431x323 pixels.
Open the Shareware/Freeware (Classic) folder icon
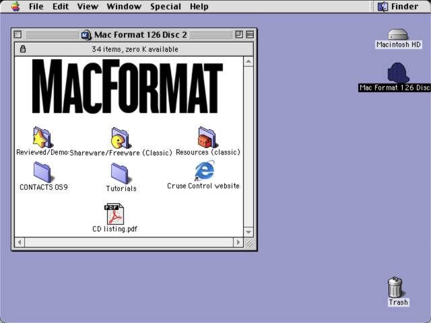(x=121, y=138)
